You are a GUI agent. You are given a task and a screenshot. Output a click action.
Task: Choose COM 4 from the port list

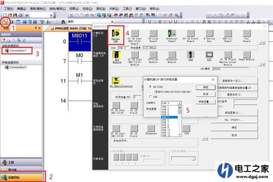coord(169,114)
